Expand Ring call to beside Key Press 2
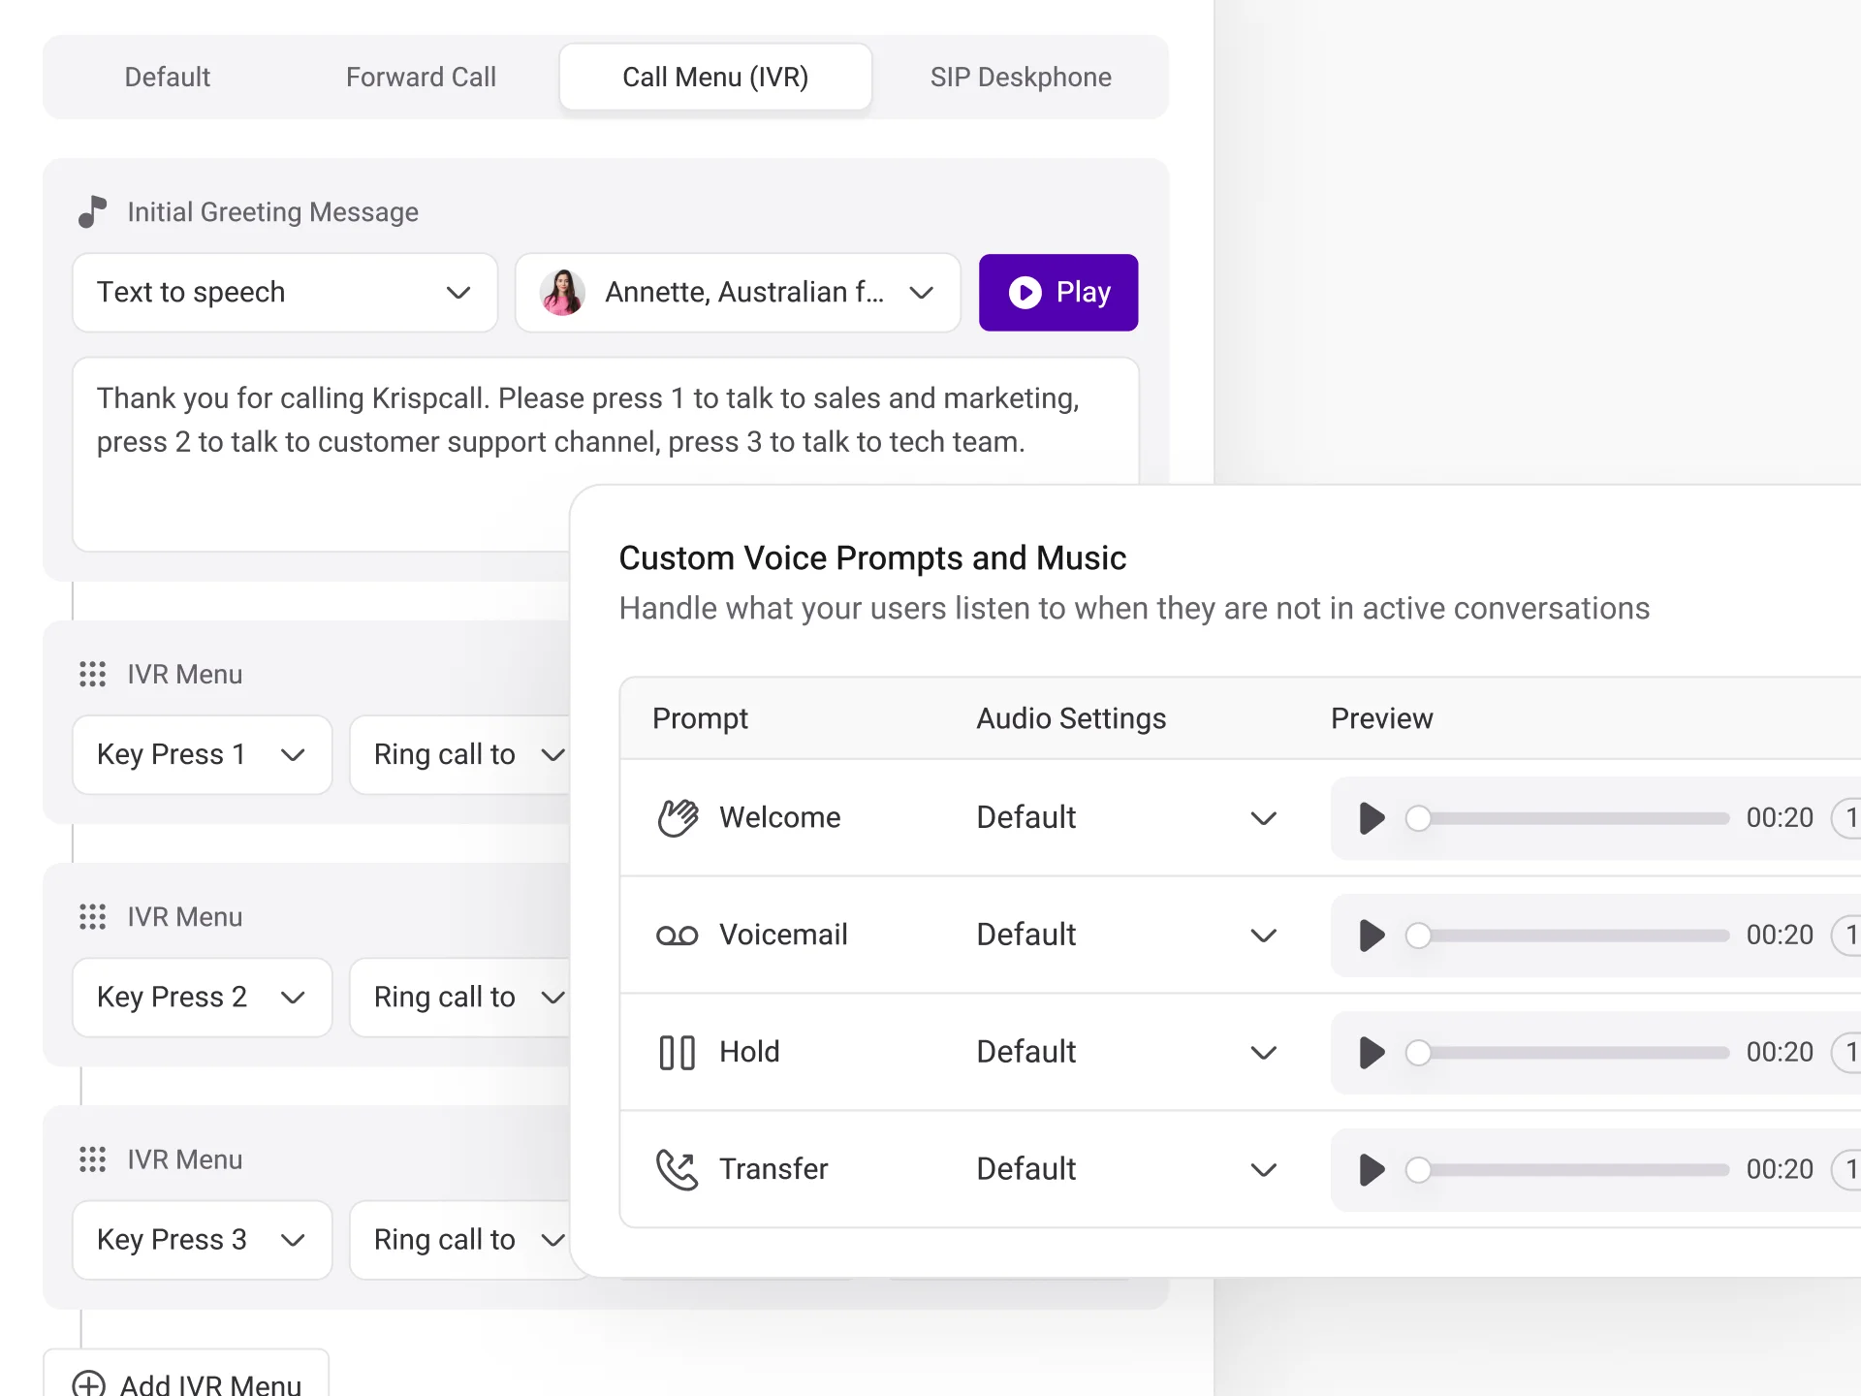Screen dimensions: 1861x1396 coord(461,997)
